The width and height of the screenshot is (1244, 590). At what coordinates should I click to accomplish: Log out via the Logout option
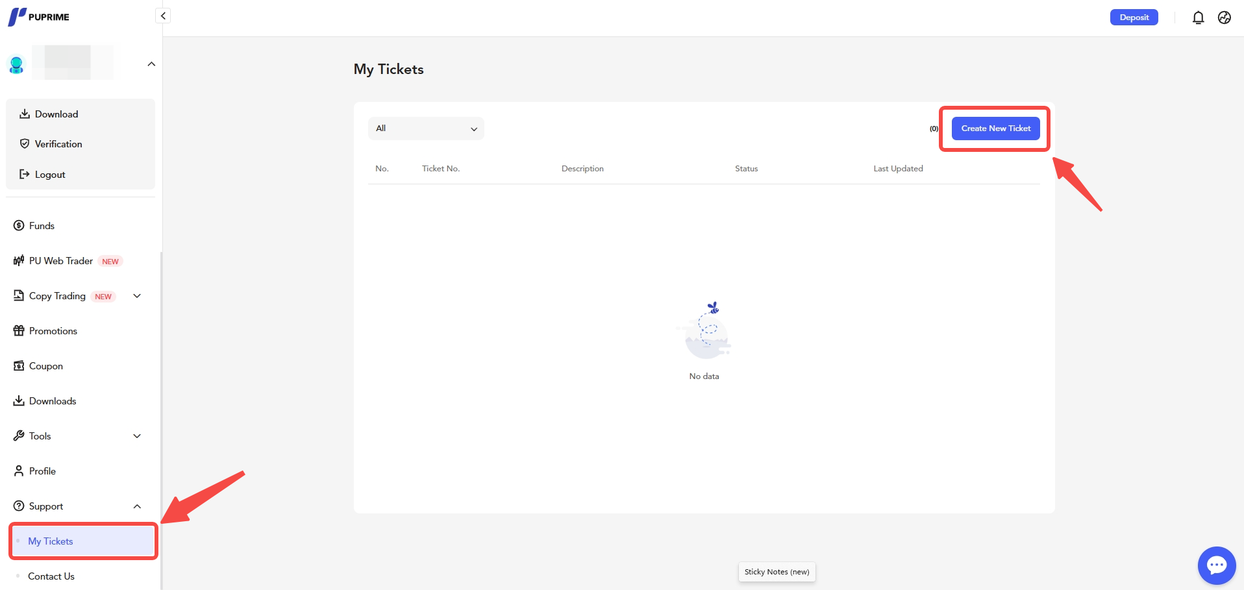[50, 175]
